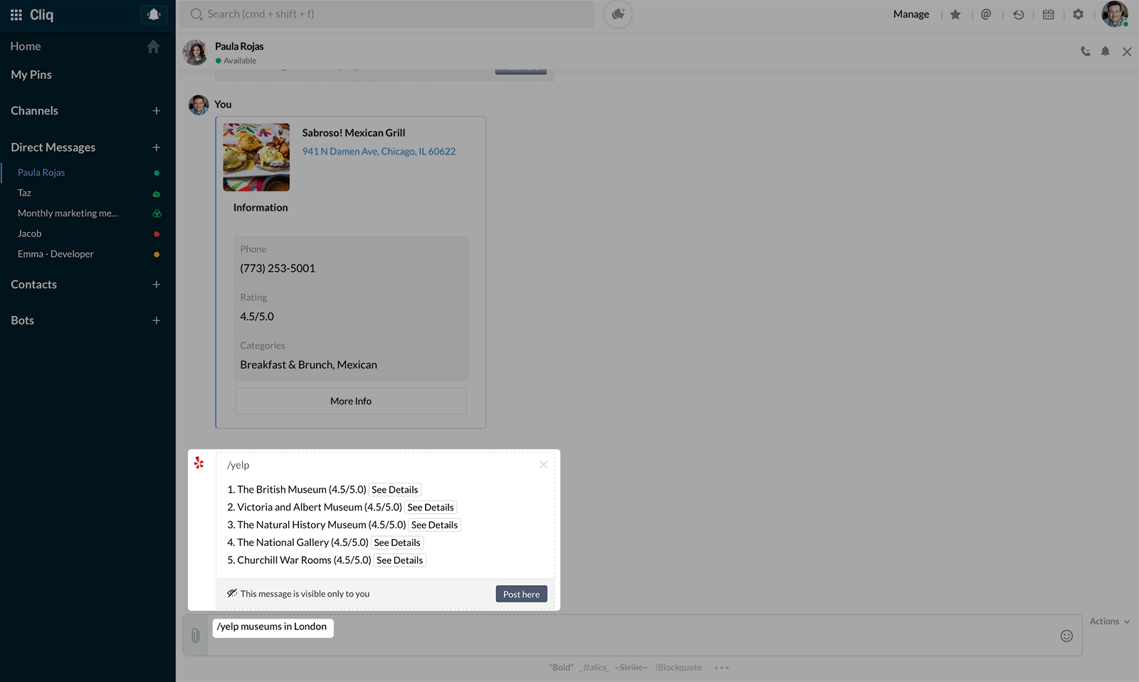Focus the search bar
This screenshot has width=1139, height=682.
click(388, 14)
